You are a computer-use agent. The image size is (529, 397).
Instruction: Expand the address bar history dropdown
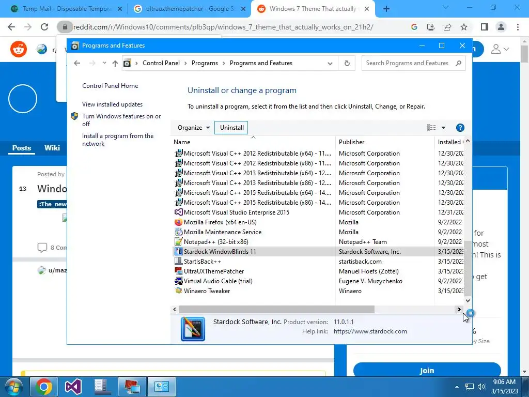(330, 64)
